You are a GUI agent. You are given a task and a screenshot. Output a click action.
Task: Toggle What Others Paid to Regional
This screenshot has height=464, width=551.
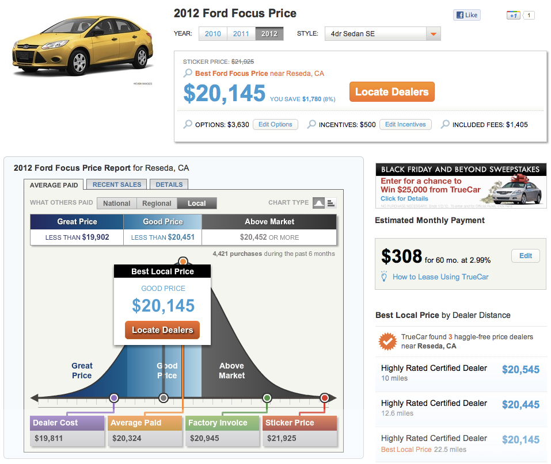pyautogui.click(x=157, y=203)
